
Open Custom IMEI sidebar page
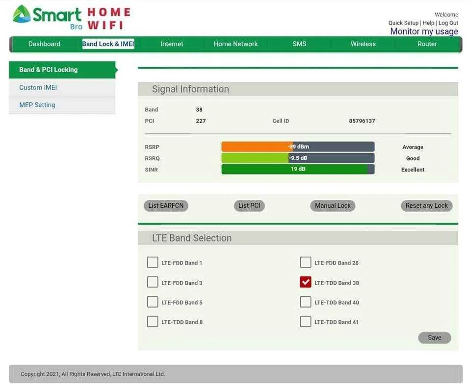click(62, 88)
